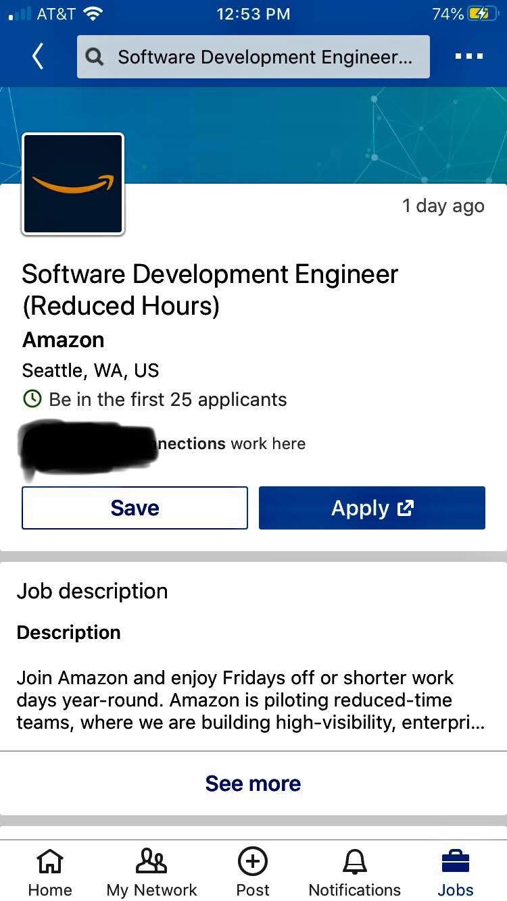
Task: Select the Software Development Engineer job title
Action: 210,289
